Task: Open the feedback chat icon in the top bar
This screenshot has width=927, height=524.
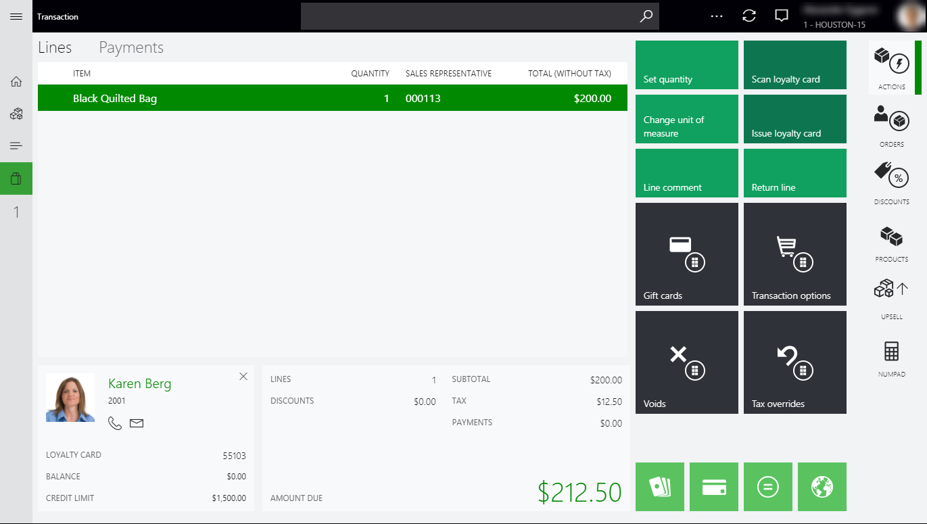Action: (x=781, y=16)
